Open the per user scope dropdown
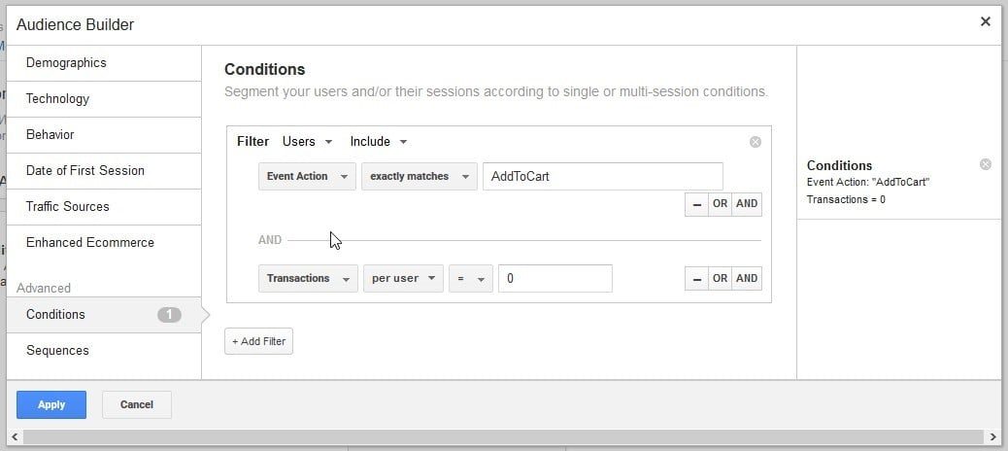1008x451 pixels. [403, 279]
